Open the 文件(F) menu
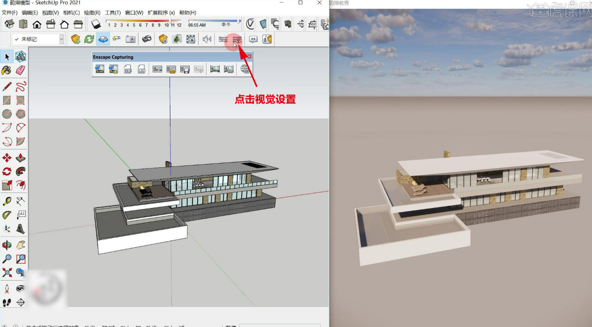Image resolution: width=592 pixels, height=327 pixels. pos(9,13)
